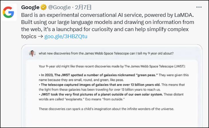Screen dimensions: 209x128
Task: Click the small user avatar beside the Bard prompt
Action: [x=32, y=53]
